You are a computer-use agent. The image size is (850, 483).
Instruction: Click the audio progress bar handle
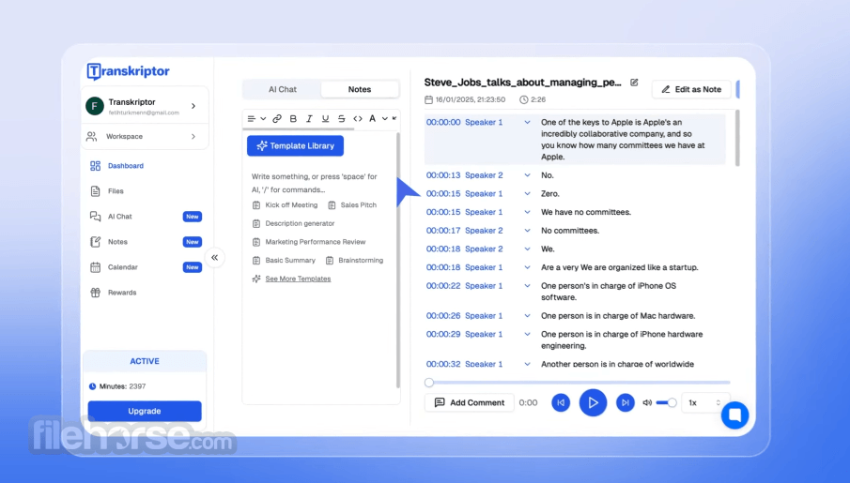429,383
